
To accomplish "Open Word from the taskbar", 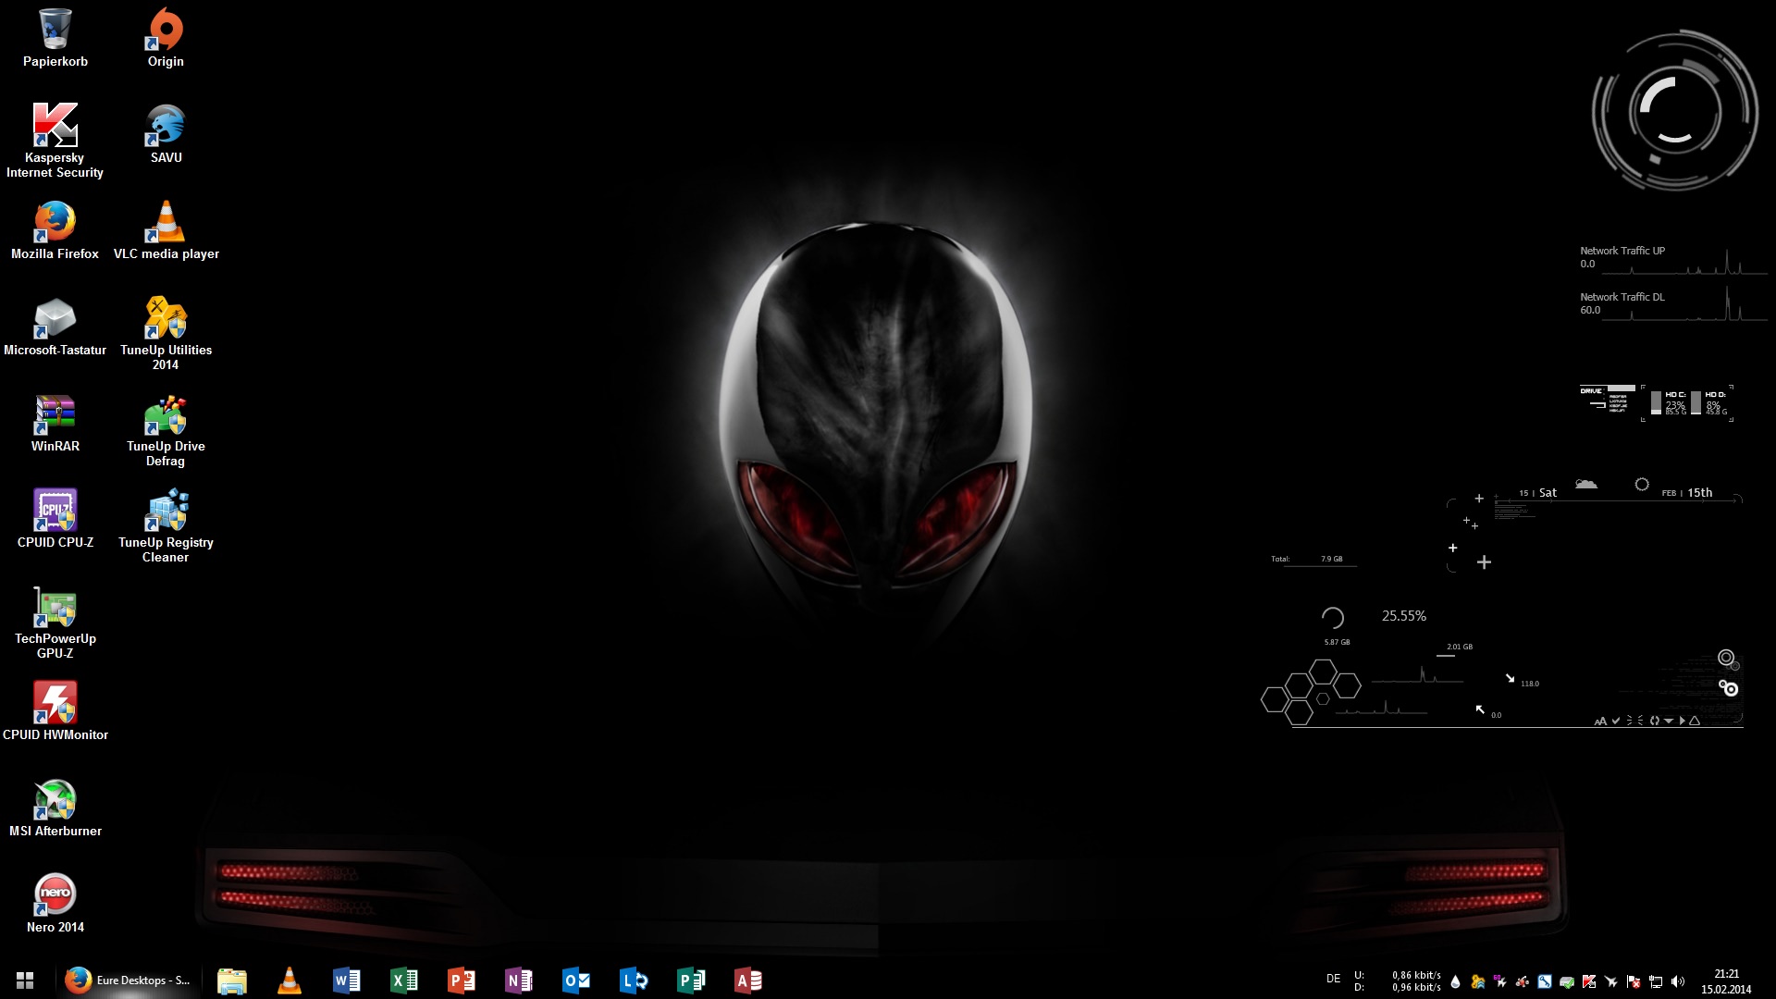I will coord(347,980).
